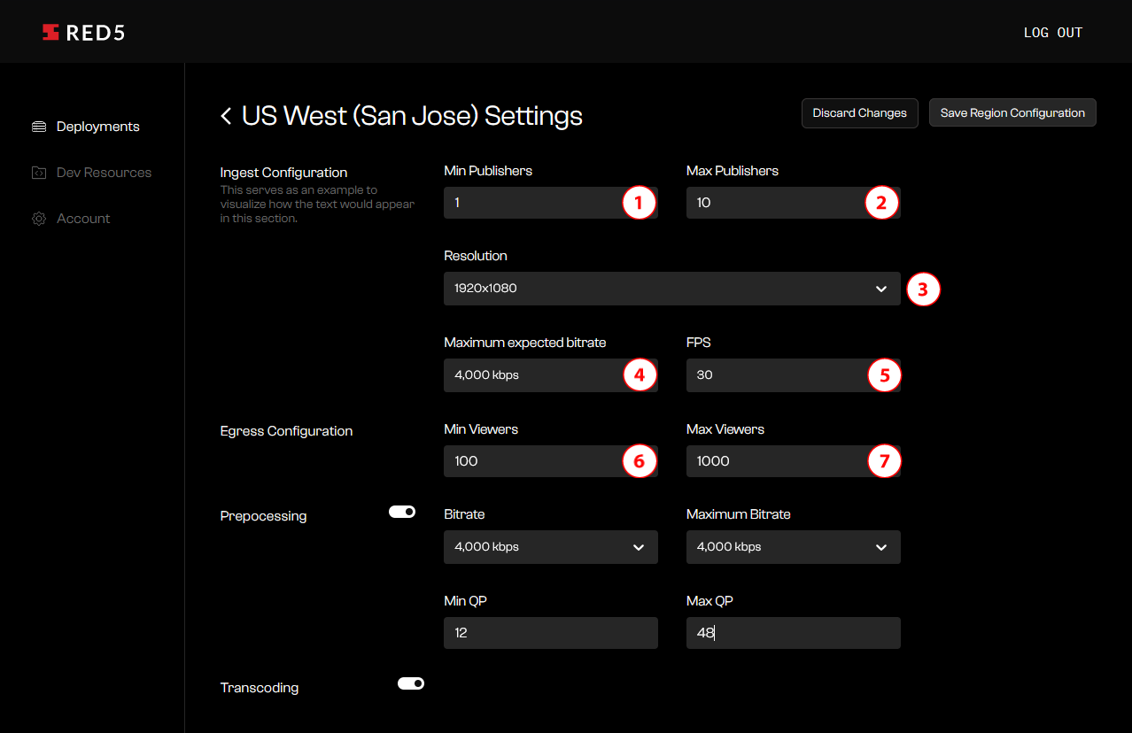Click the FPS field

pos(794,375)
